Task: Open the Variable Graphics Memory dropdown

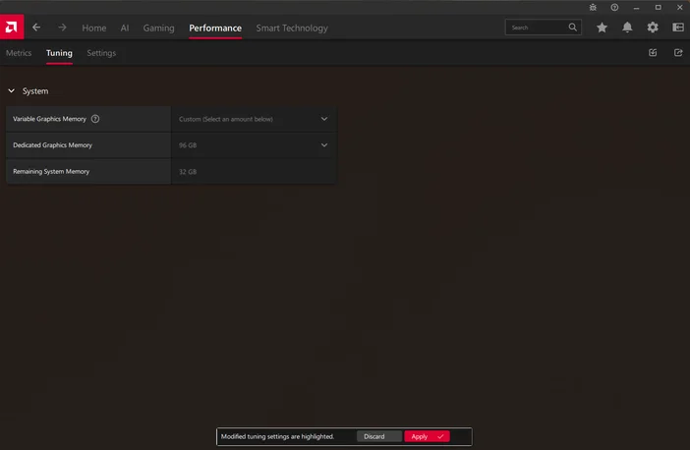Action: [323, 119]
